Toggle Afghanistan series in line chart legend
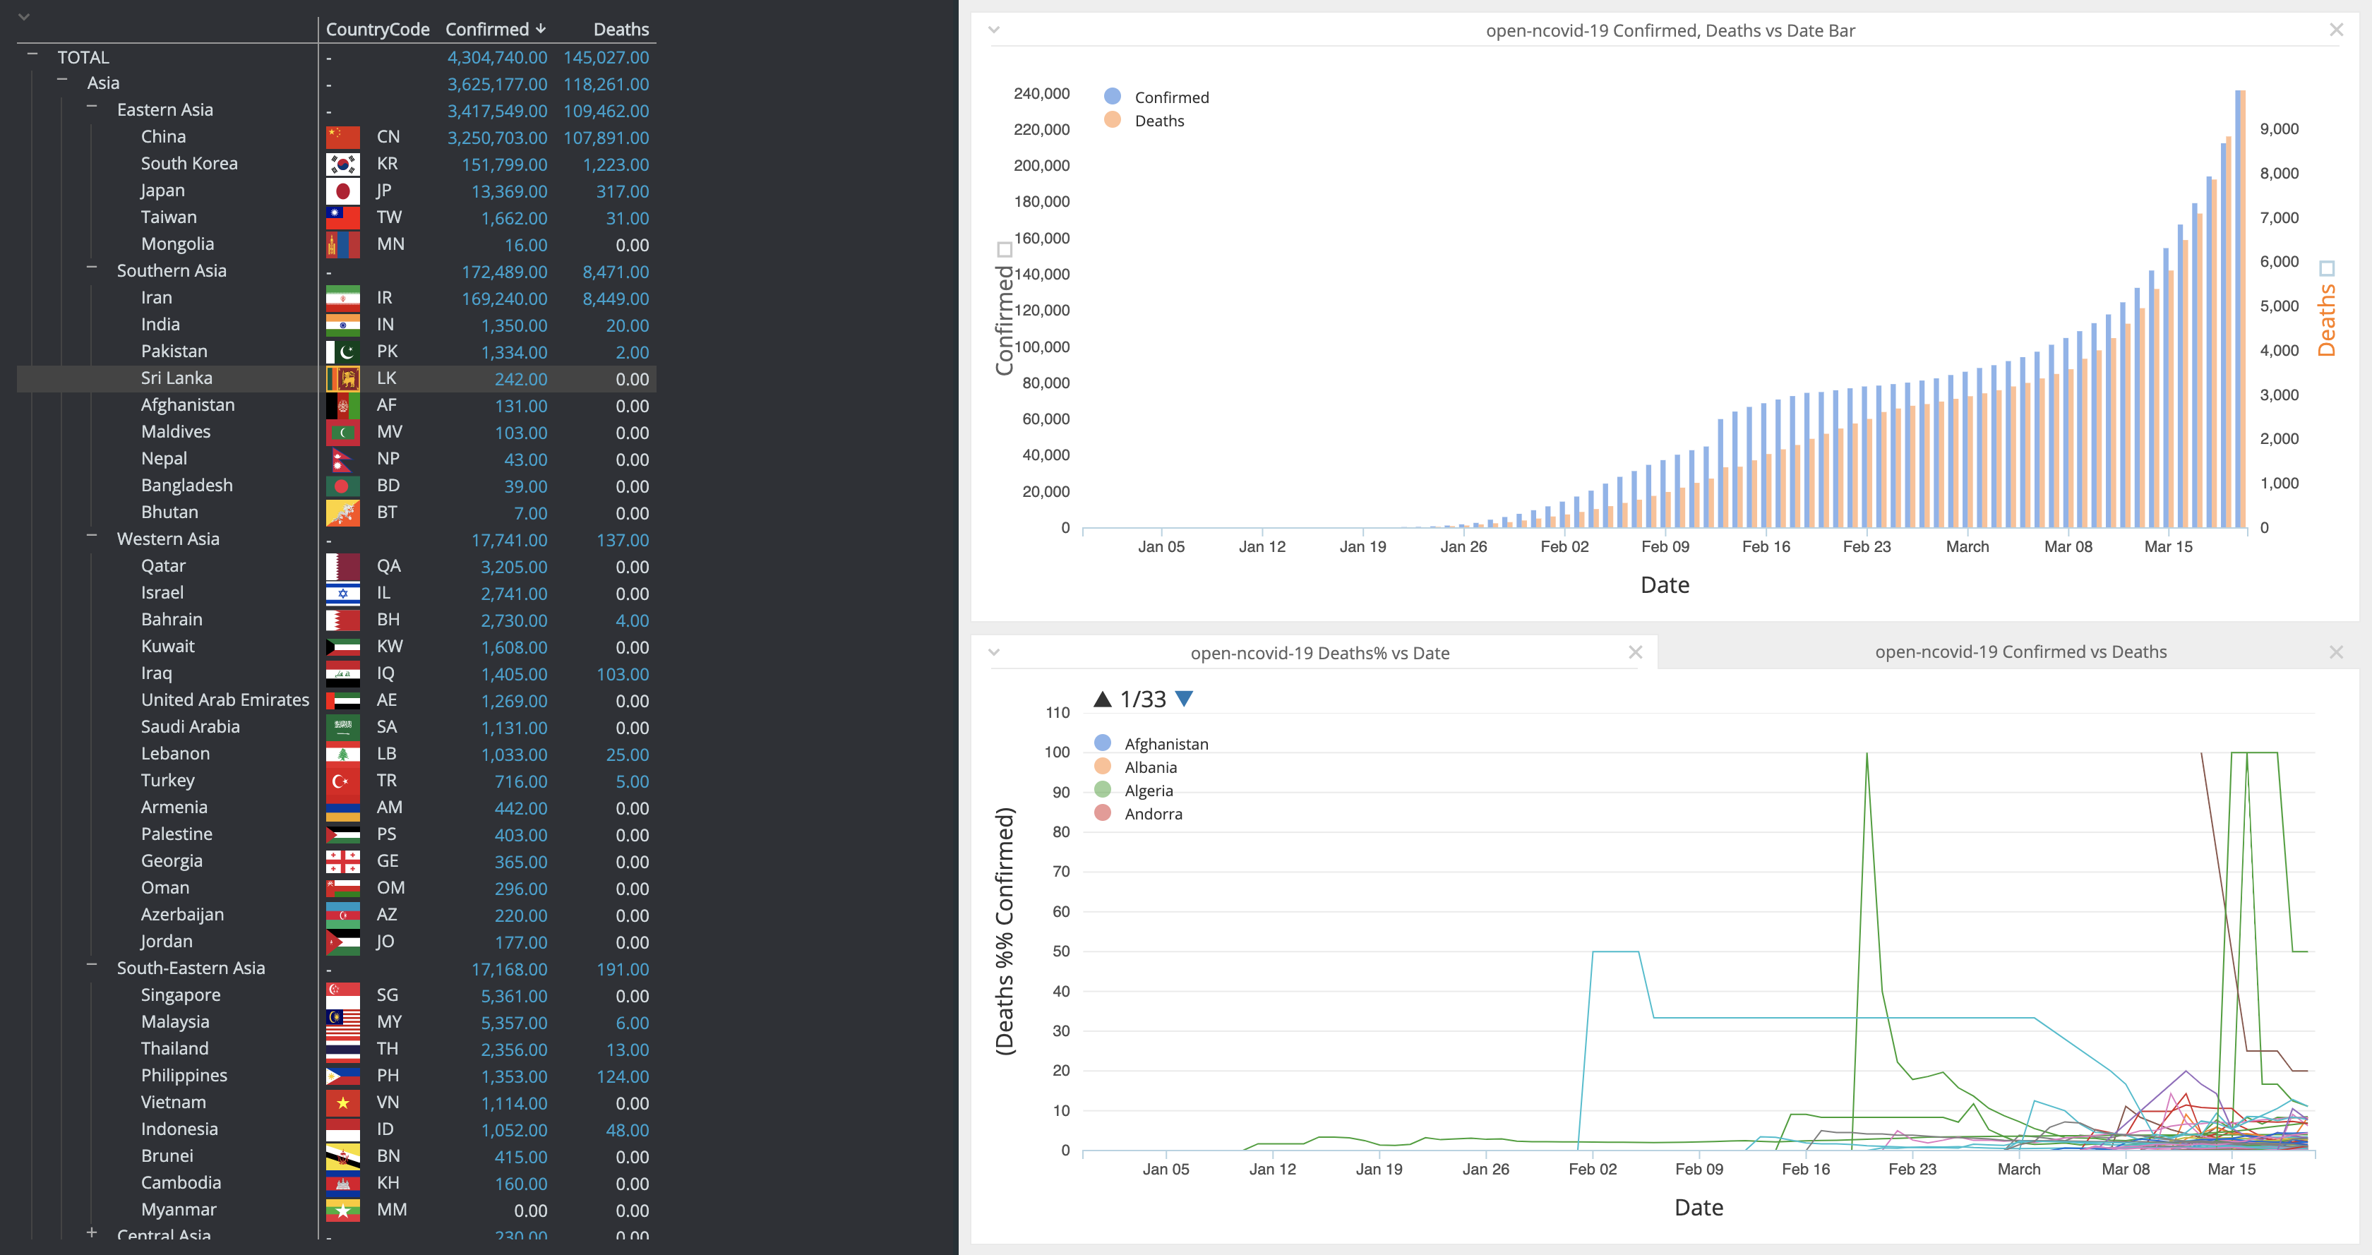 point(1151,743)
